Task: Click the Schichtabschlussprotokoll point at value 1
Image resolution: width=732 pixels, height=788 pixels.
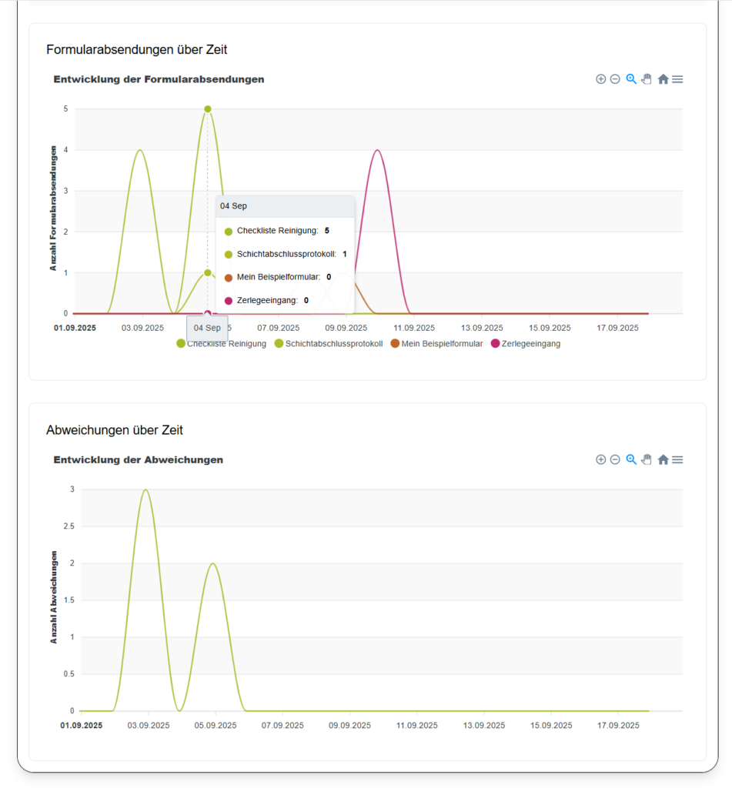Action: click(208, 272)
